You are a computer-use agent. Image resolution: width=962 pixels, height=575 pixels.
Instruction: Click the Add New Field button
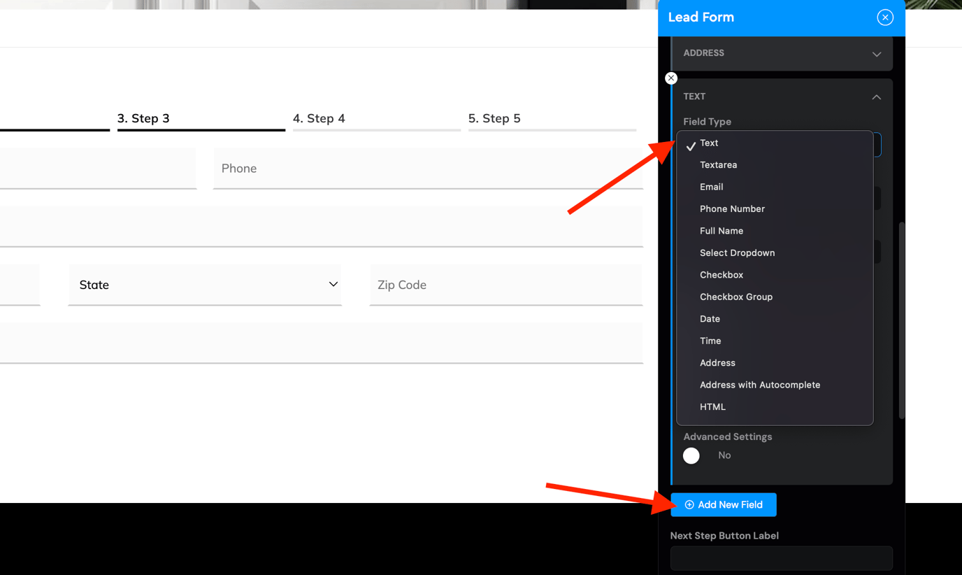point(724,504)
